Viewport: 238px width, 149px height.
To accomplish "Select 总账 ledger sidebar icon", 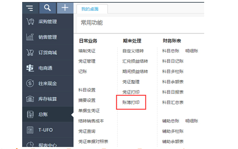I will [30, 114].
